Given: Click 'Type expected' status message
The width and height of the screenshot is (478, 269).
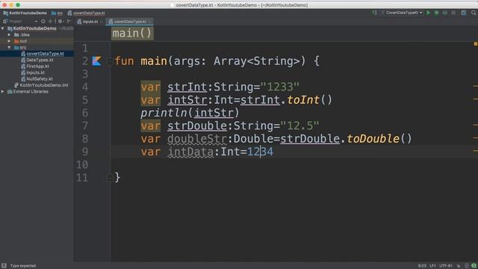Looking at the screenshot, I should coord(23,266).
